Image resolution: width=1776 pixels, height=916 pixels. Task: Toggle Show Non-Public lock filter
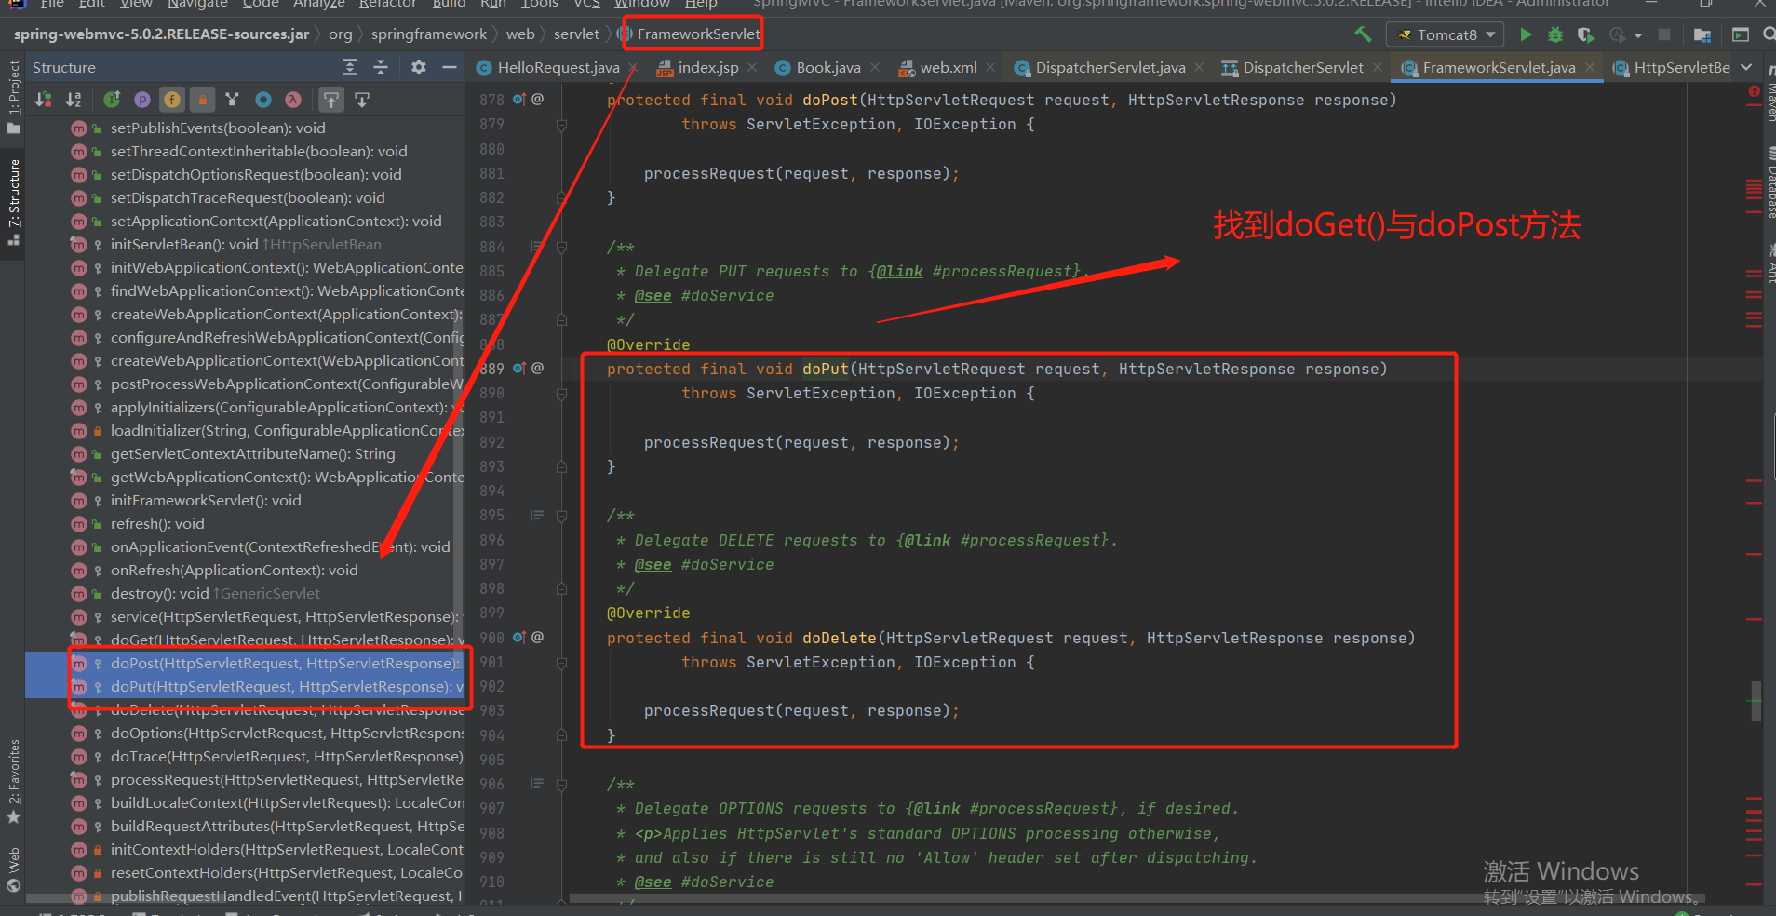(202, 99)
